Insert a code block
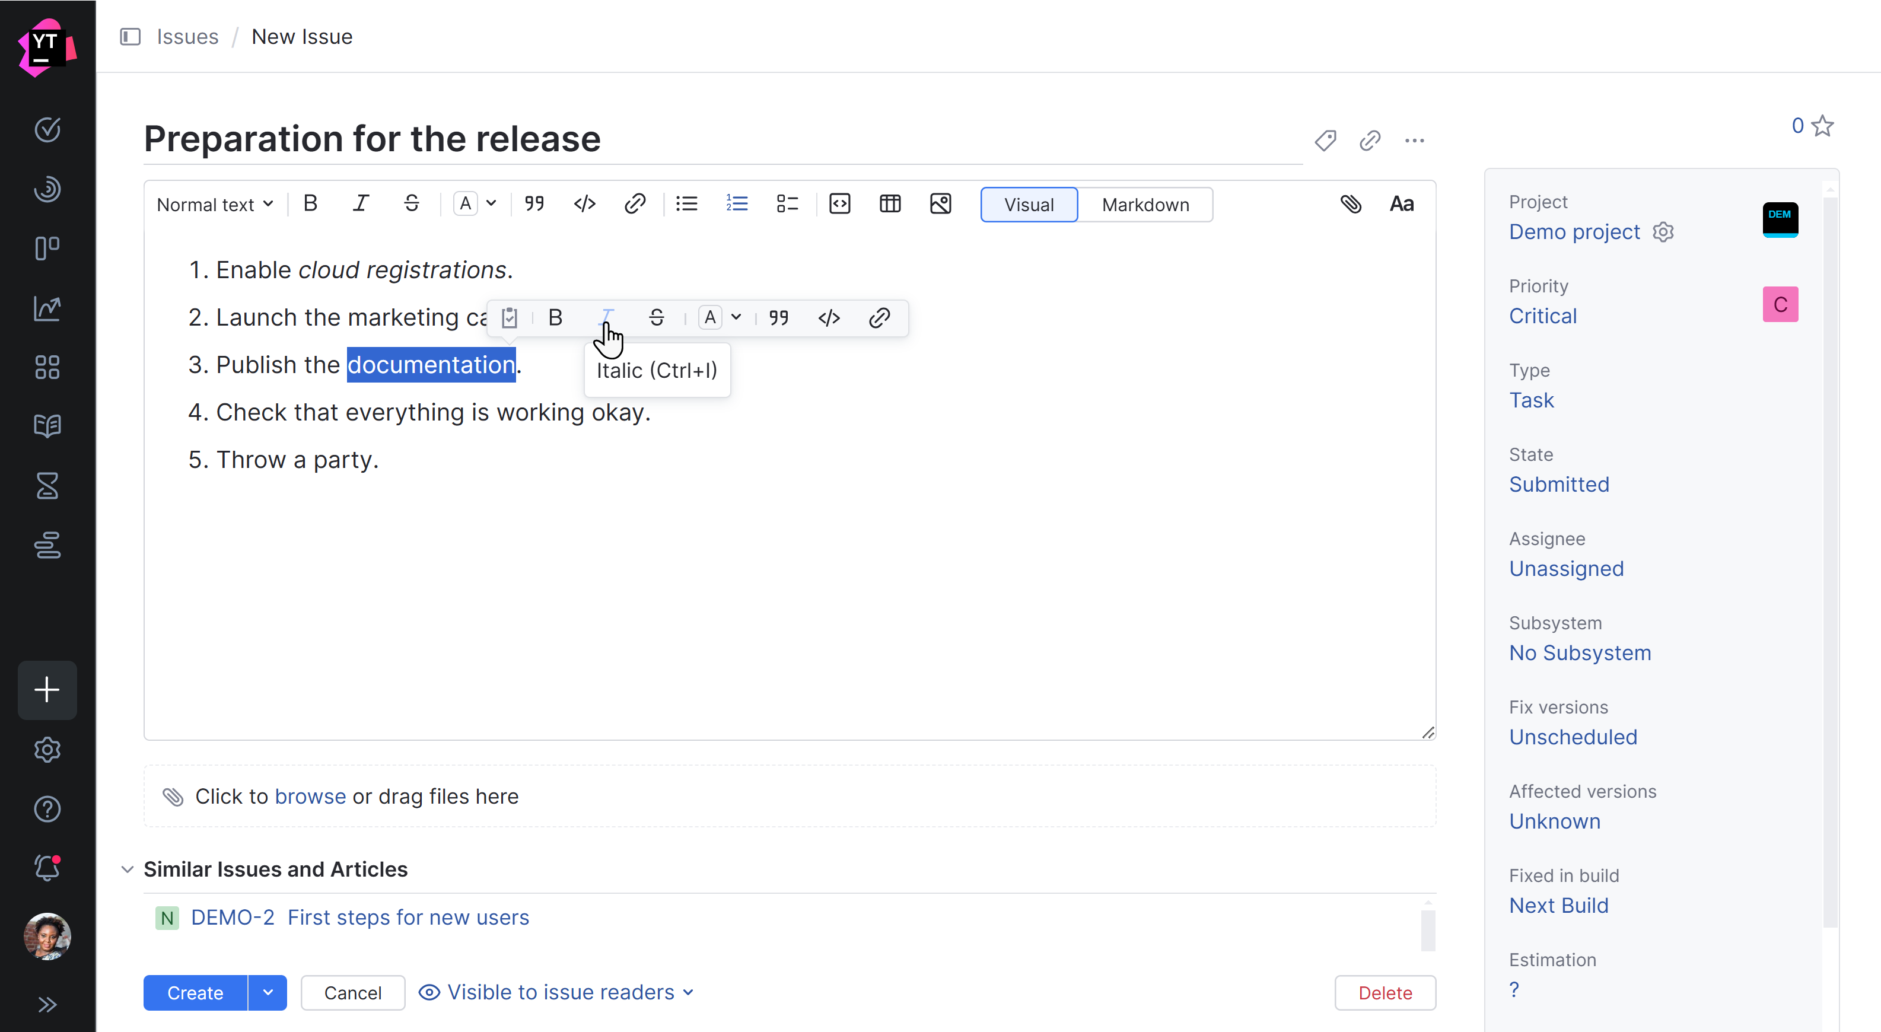The image size is (1881, 1032). coord(840,203)
